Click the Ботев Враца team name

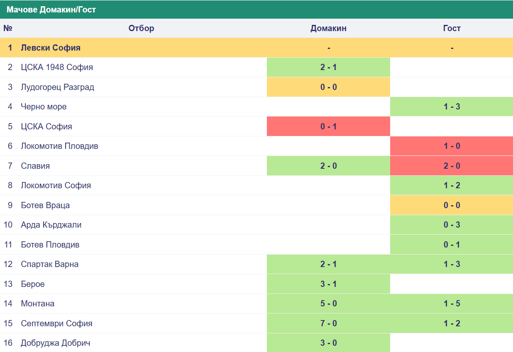coord(45,205)
